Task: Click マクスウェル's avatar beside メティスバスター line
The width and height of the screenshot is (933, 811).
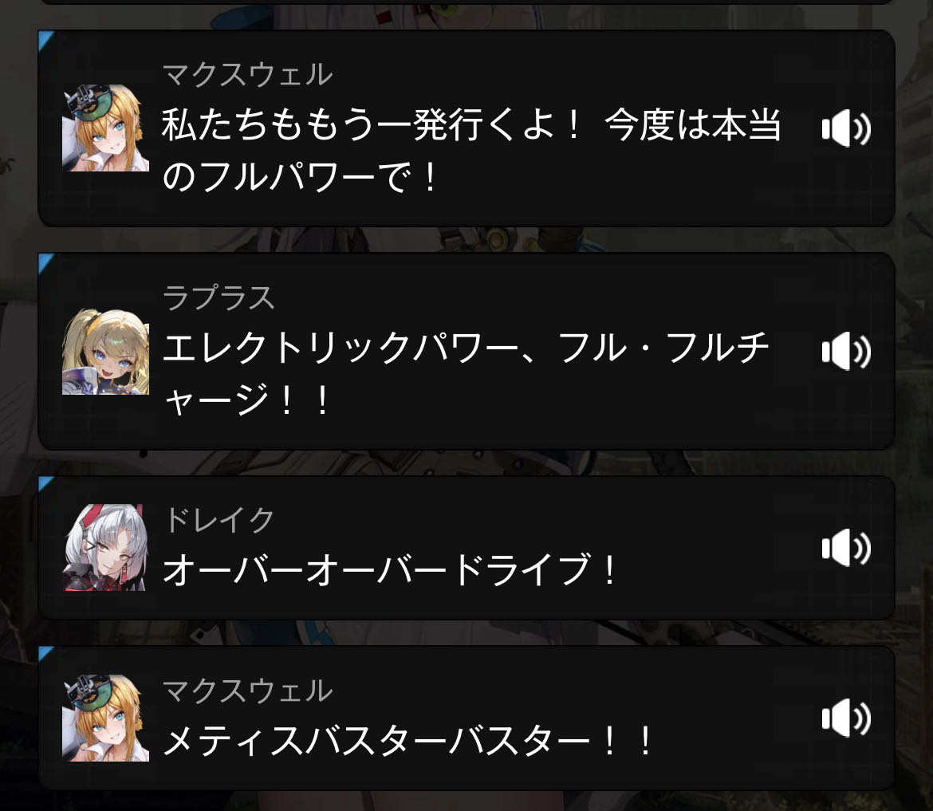Action: tap(105, 718)
